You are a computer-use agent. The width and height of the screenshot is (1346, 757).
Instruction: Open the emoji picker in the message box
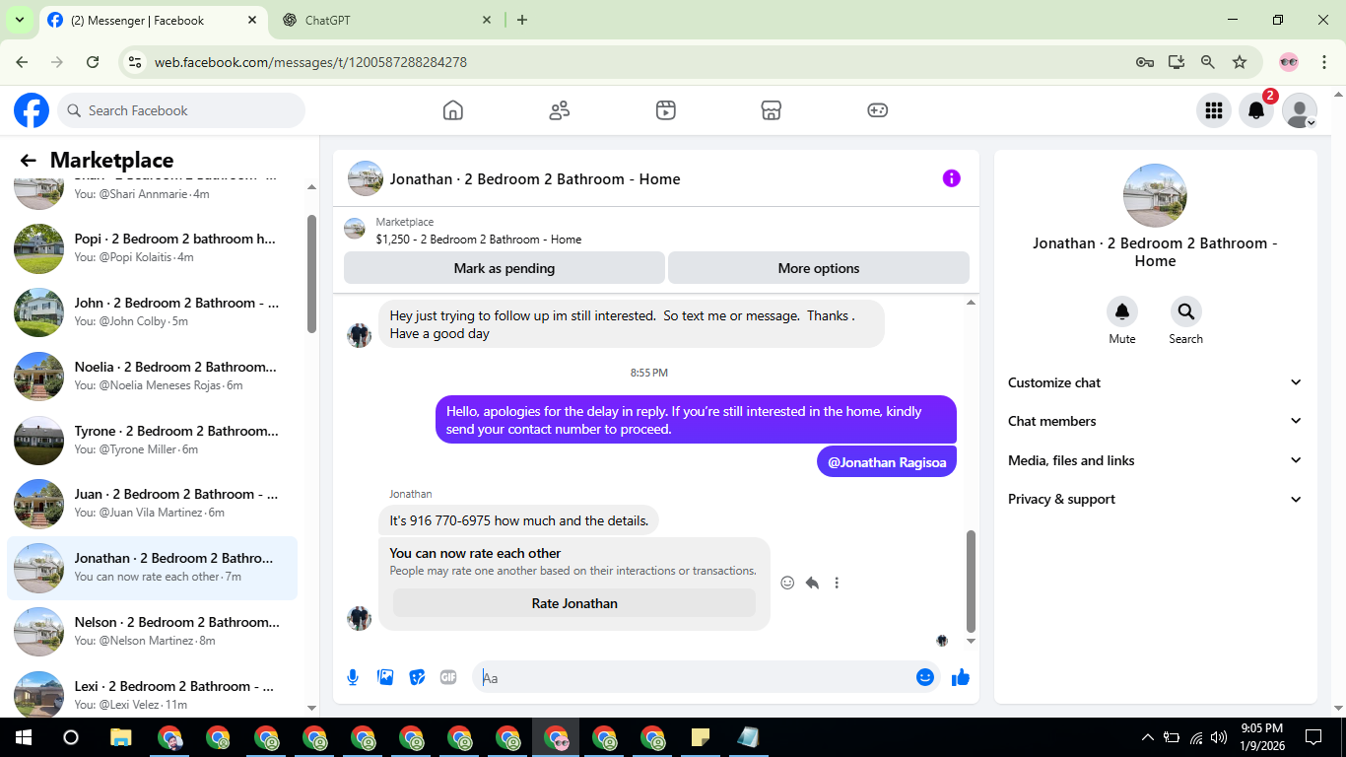coord(924,677)
